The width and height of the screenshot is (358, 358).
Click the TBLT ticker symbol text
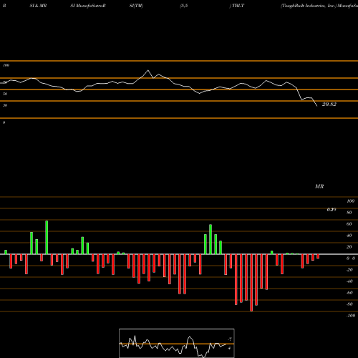click(x=238, y=6)
